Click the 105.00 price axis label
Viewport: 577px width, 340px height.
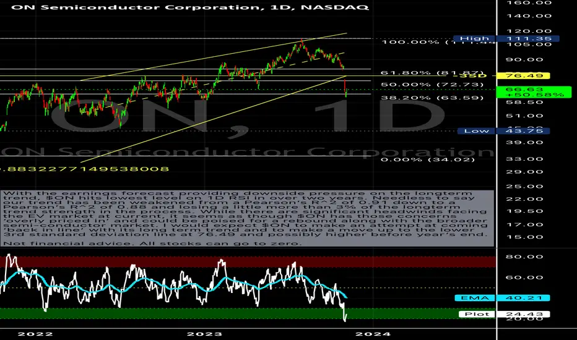click(529, 45)
